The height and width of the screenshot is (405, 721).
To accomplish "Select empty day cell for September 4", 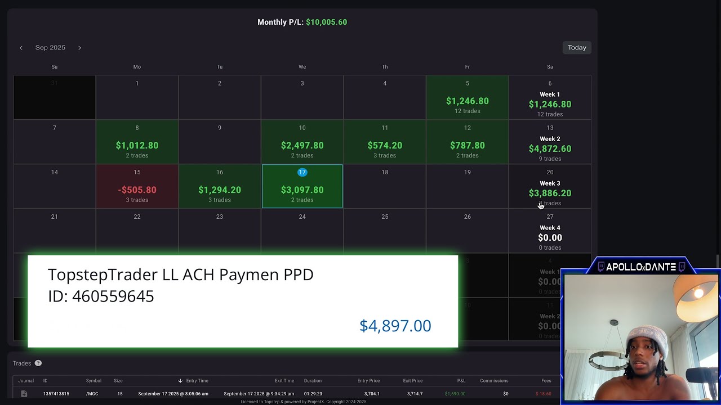I will tap(385, 97).
